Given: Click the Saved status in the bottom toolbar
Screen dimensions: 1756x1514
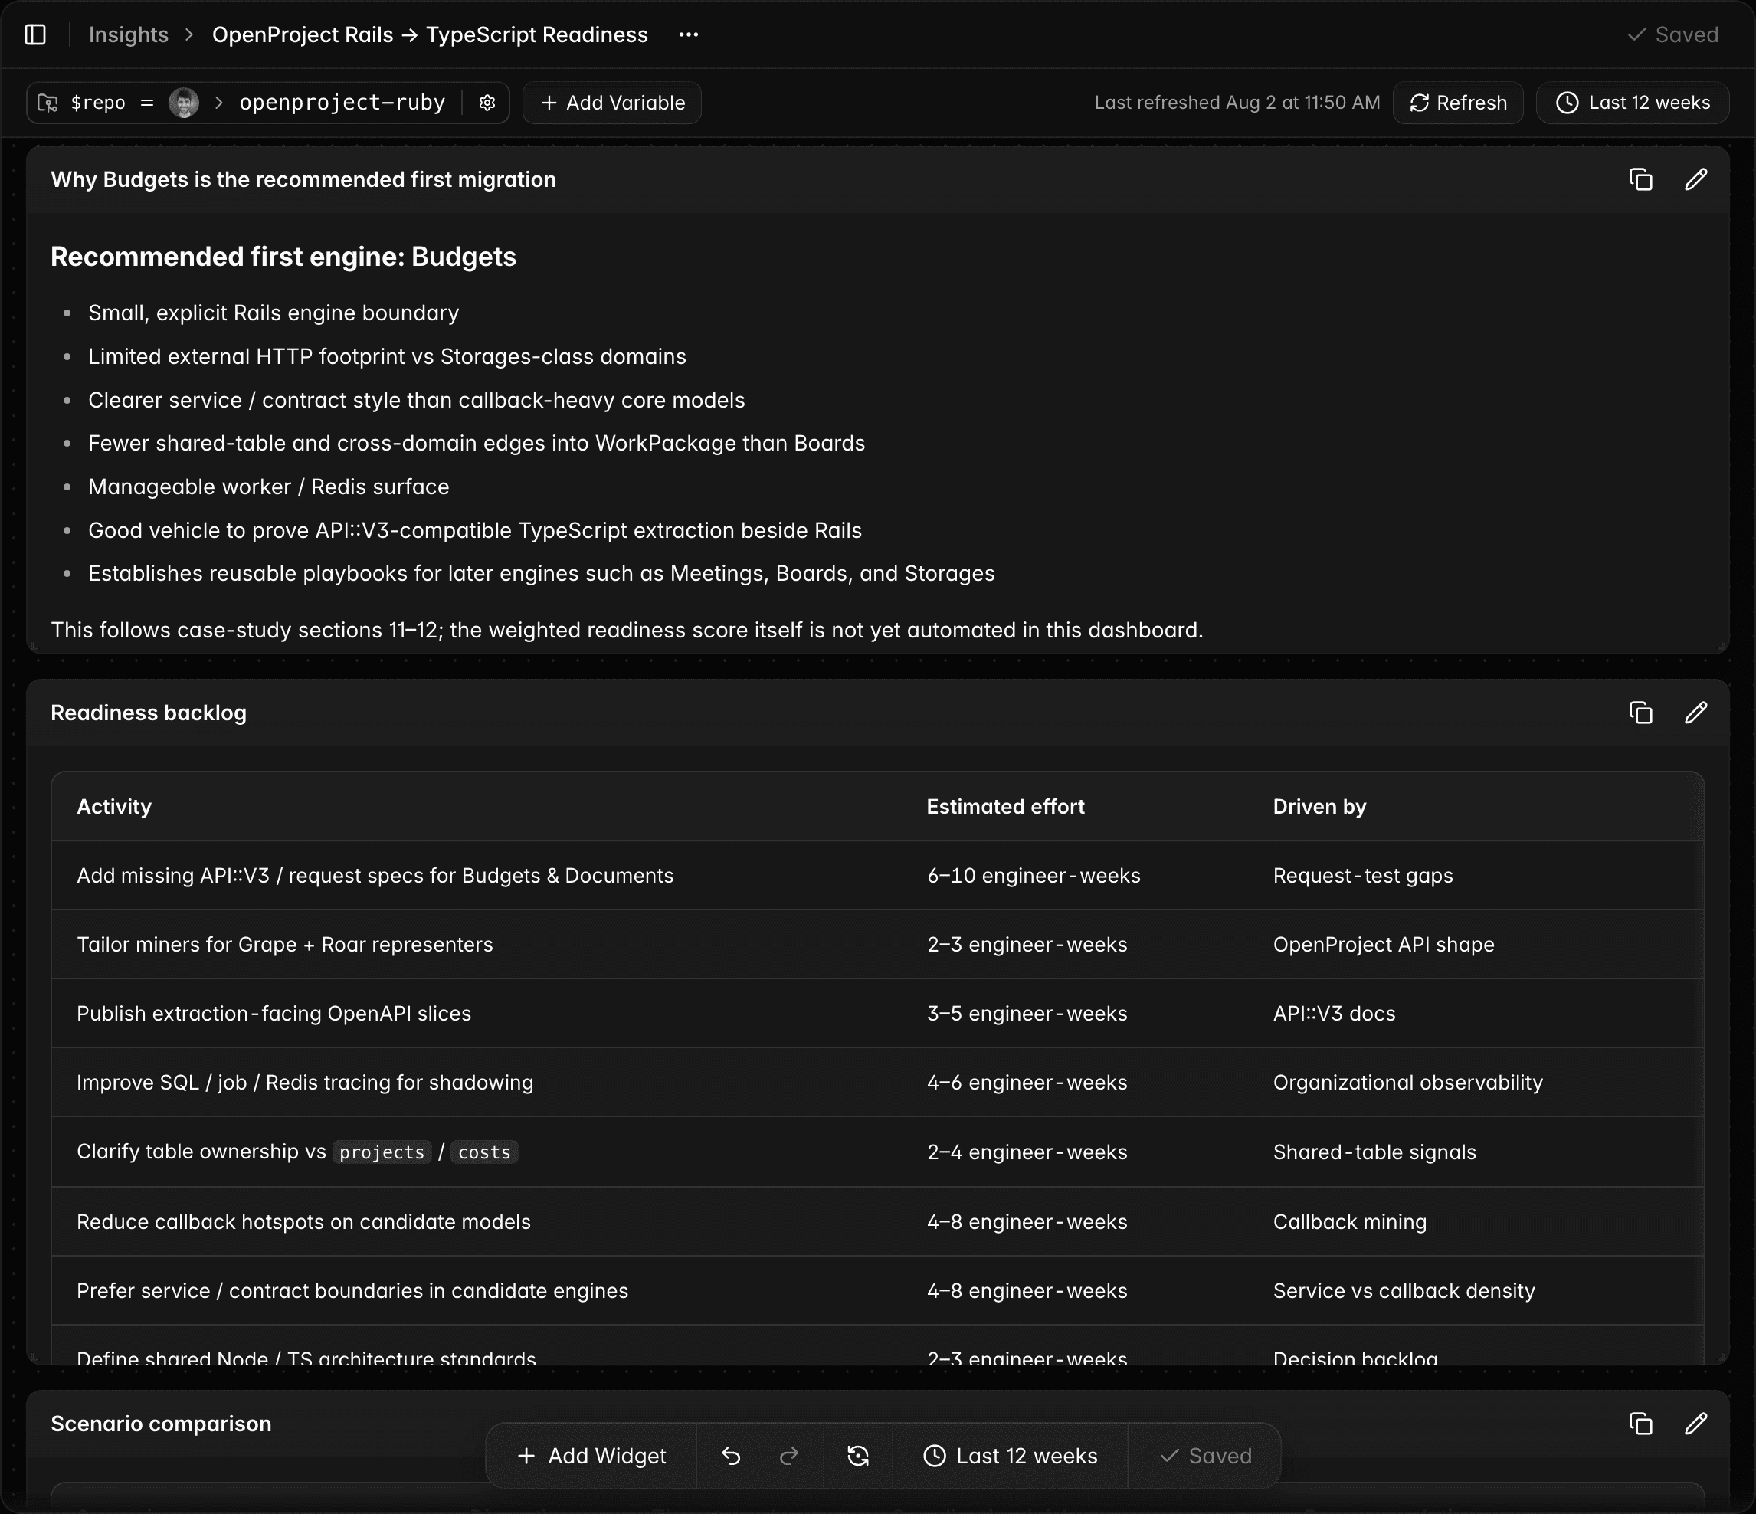Looking at the screenshot, I should [x=1205, y=1456].
